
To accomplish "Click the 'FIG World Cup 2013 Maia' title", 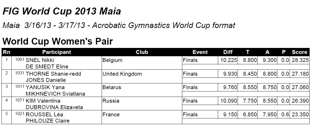I will click(x=61, y=12).
